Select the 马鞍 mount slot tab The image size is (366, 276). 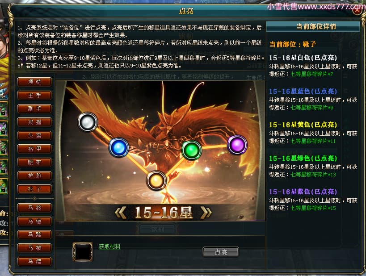pyautogui.click(x=34, y=208)
